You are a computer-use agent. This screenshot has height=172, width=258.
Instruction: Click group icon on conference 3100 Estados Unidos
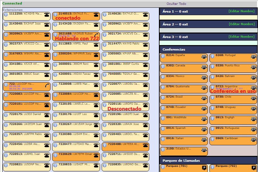204,150
